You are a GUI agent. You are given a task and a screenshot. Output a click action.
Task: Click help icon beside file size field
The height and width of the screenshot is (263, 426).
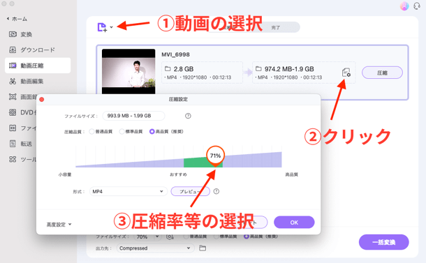[188, 116]
